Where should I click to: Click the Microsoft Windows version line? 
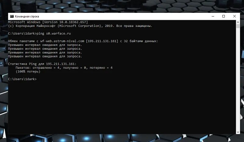(x=48, y=22)
